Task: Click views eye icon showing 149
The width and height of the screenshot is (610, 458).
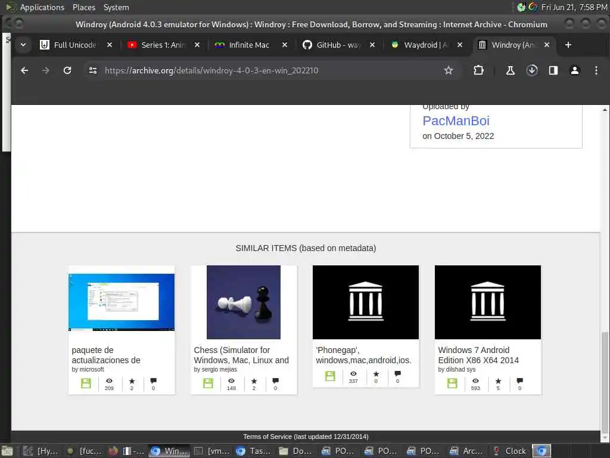Action: (x=232, y=381)
